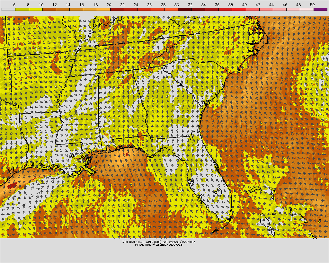Pick the salmon swatch between 40 and 42

coord(253,9)
